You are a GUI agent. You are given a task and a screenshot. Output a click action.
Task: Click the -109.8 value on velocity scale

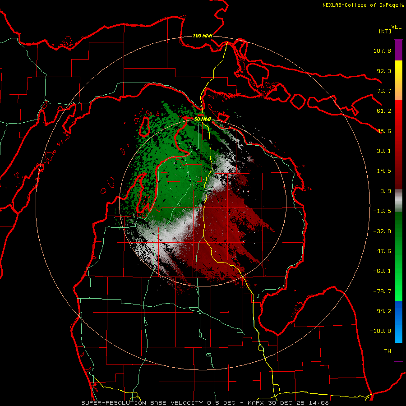(380, 331)
